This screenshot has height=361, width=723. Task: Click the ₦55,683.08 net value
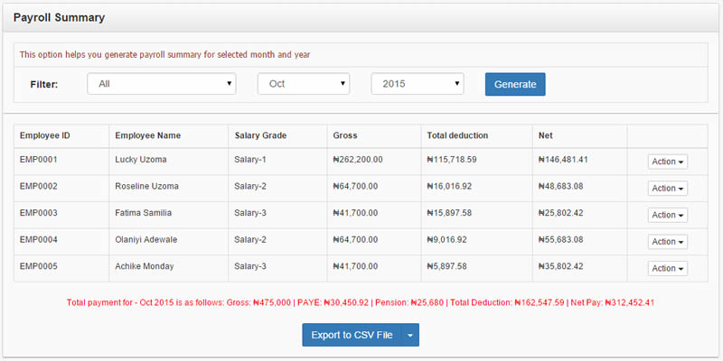[561, 240]
